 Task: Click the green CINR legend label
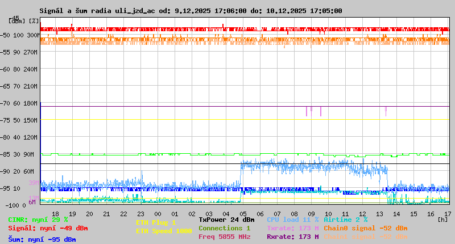pos(38,219)
